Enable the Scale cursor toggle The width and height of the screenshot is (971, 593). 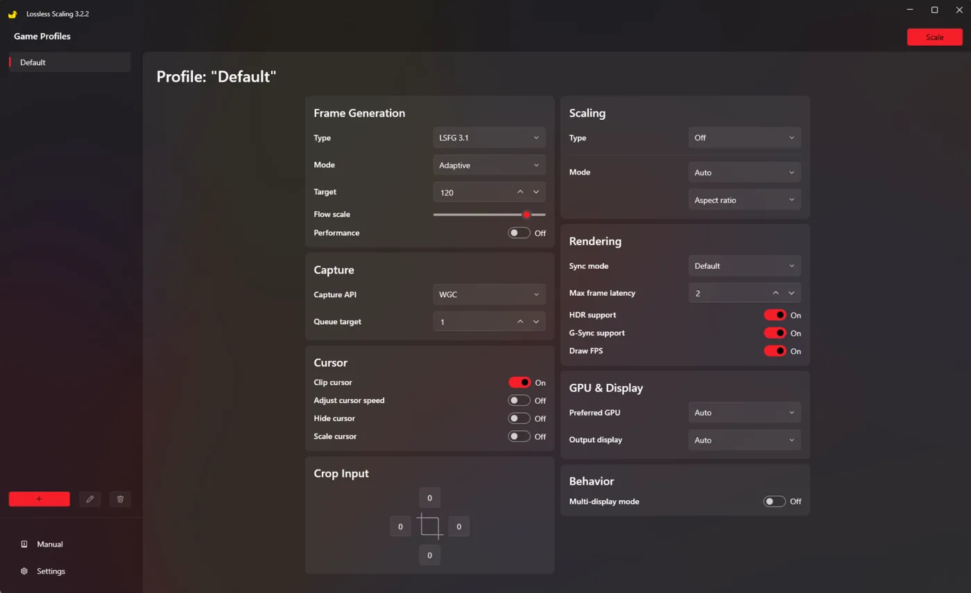pyautogui.click(x=519, y=436)
